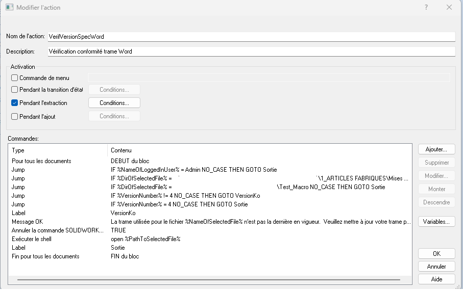Viewport: 463px width, 290px height.
Task: Click the question mark help button
Action: (426, 8)
